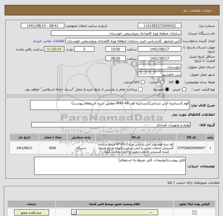Toggle the Islamic treasury bonds payment checkbox
Image resolution: width=223 pixels, height=216 pixels.
(x=140, y=89)
